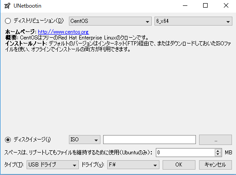Click the OK button

tap(179, 165)
